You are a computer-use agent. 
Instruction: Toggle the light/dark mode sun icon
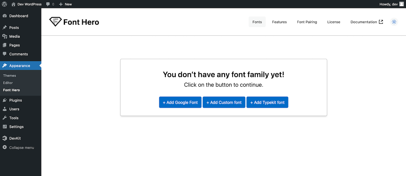coord(394,22)
